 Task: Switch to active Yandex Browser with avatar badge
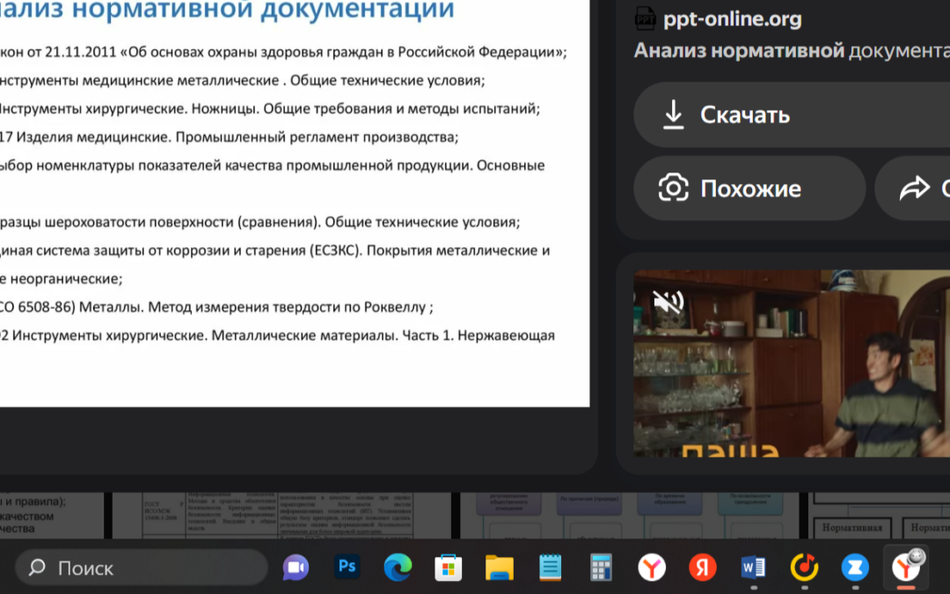[x=907, y=567]
